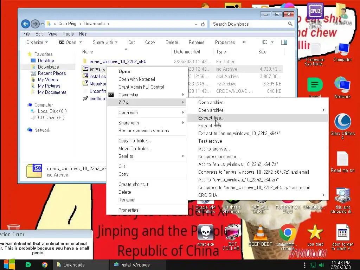Image resolution: width=360 pixels, height=270 pixels.
Task: Select the 'based' green desktop icon
Action: click(x=315, y=88)
